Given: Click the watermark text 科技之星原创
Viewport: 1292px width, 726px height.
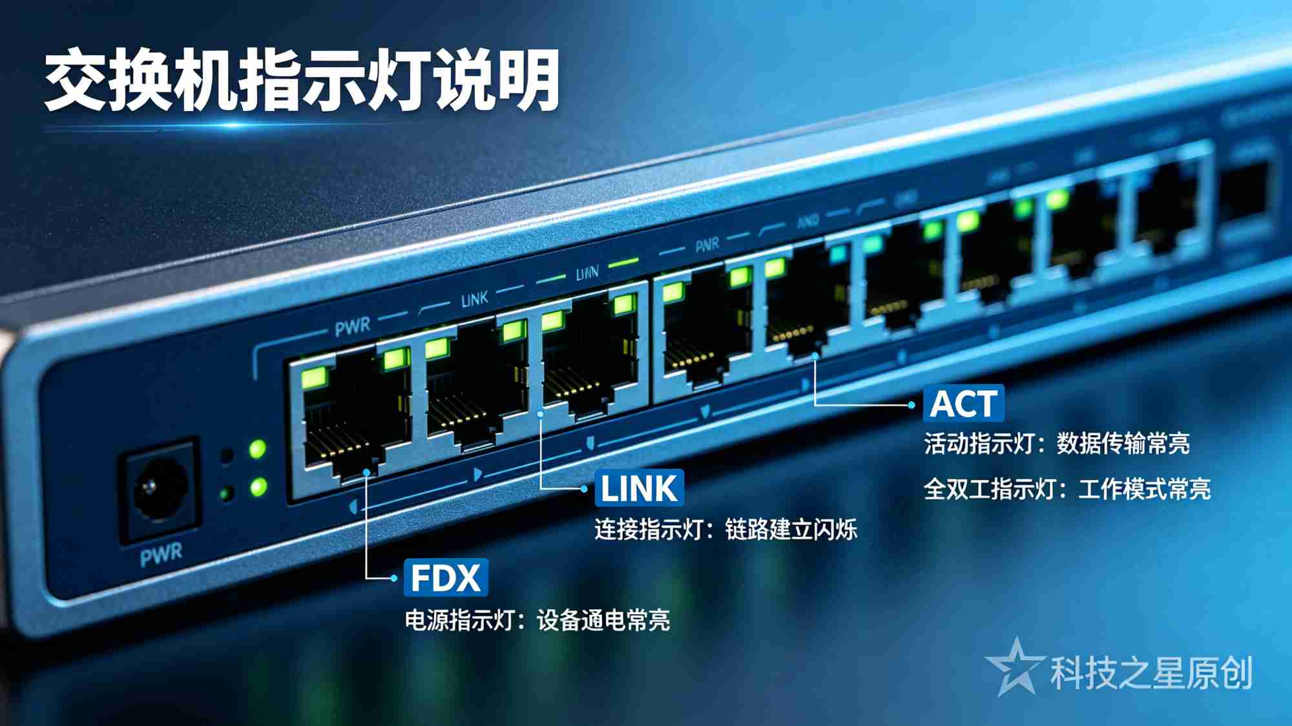Looking at the screenshot, I should pyautogui.click(x=1151, y=673).
